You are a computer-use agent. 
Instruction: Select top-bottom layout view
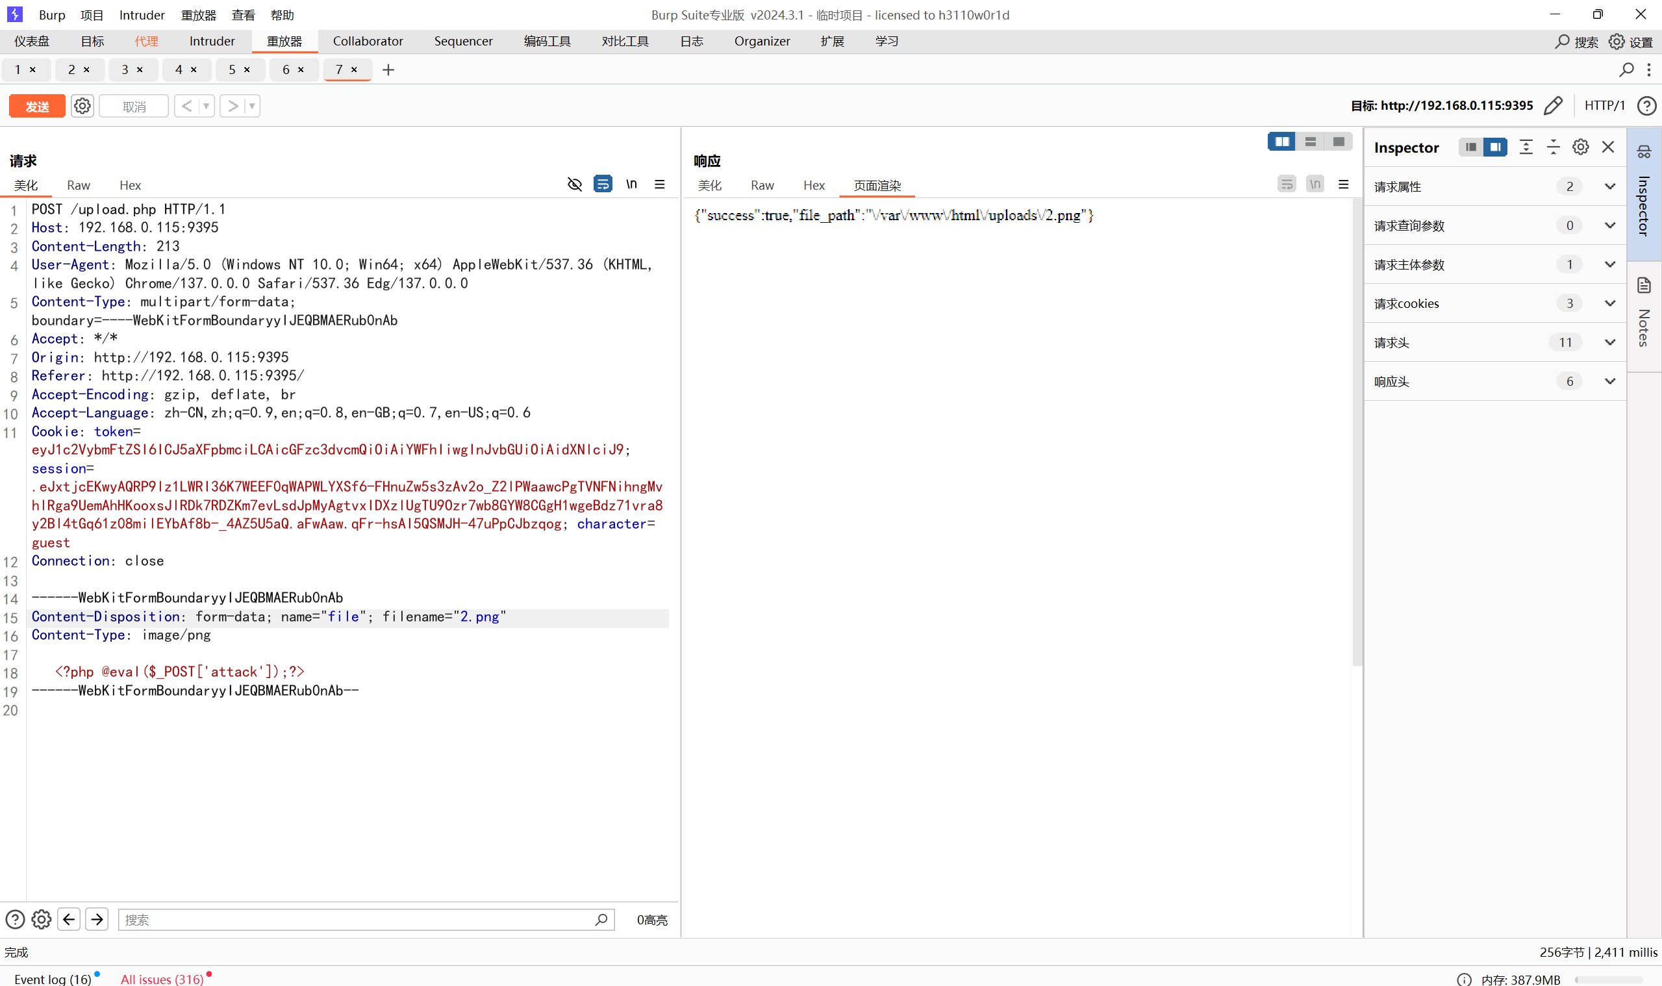(x=1310, y=142)
